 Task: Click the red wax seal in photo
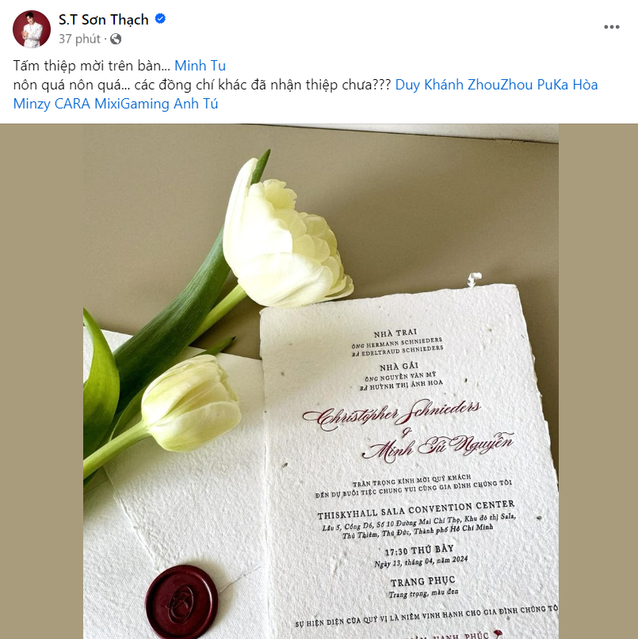coord(181,597)
